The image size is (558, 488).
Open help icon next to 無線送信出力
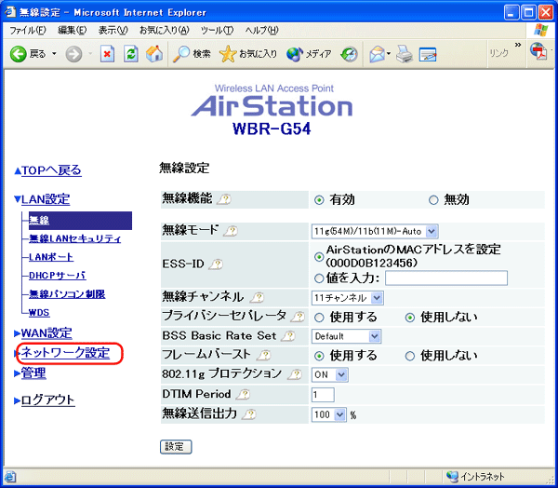[249, 413]
